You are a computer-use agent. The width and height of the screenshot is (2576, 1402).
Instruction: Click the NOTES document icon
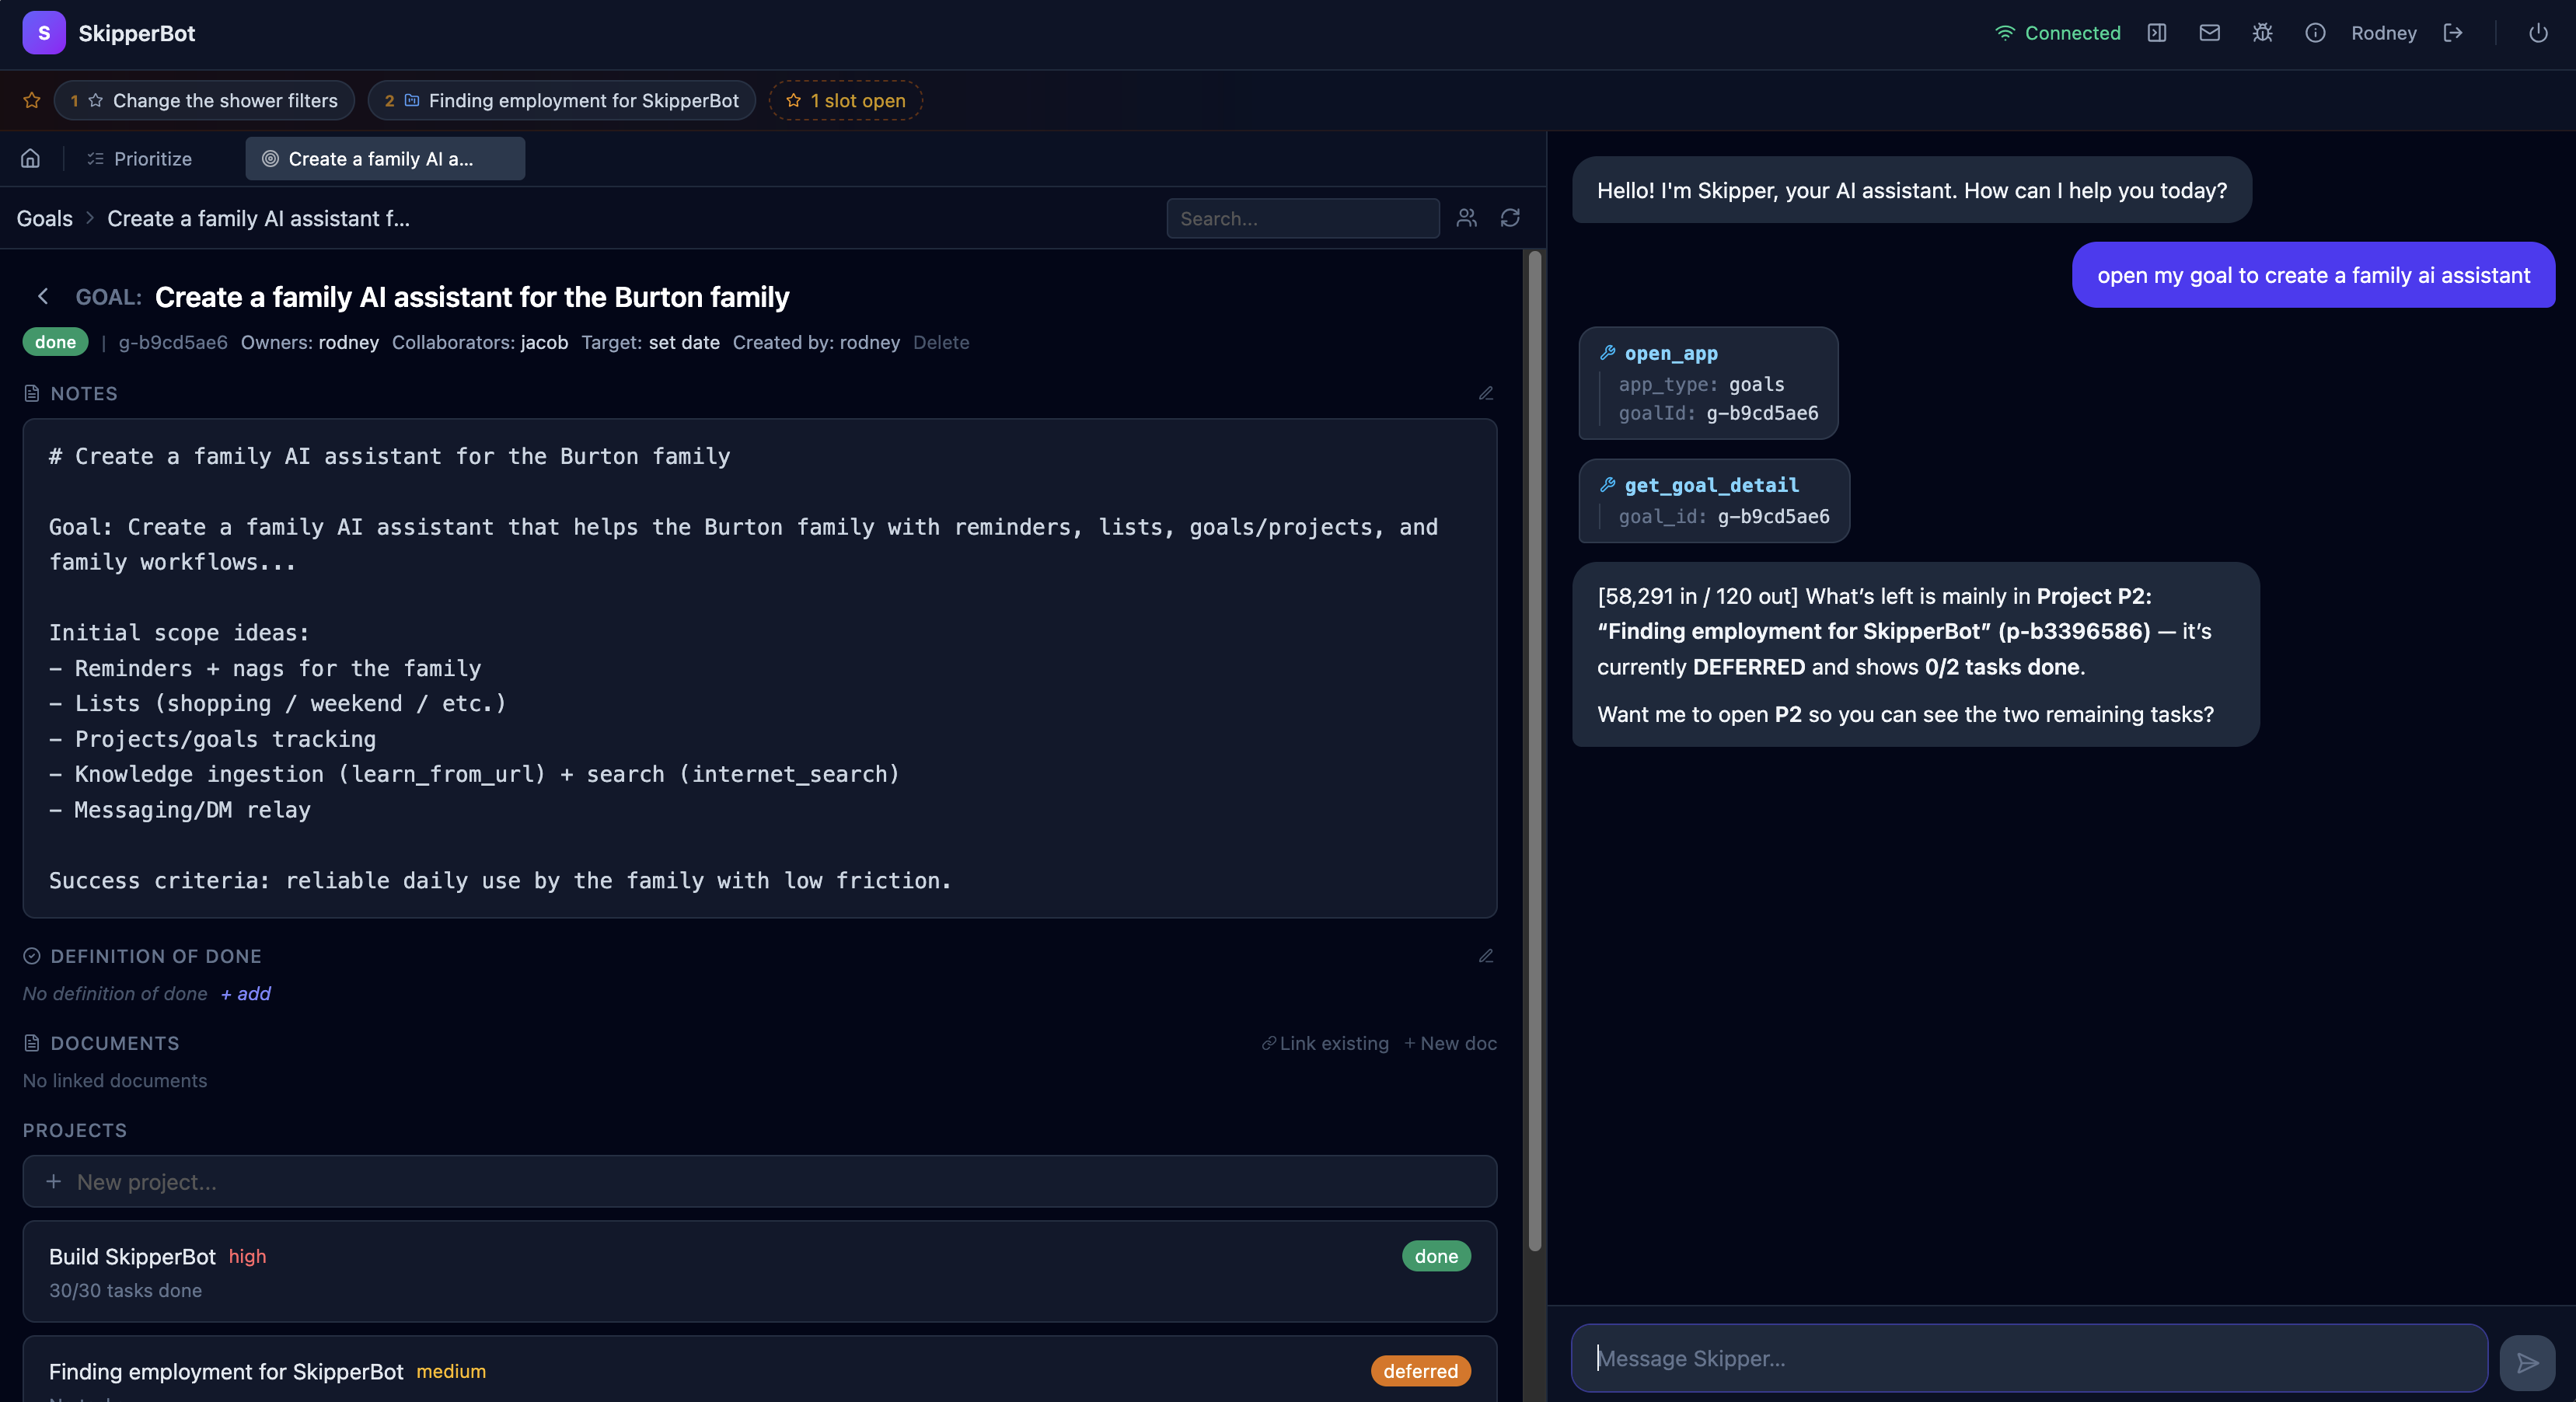tap(32, 393)
